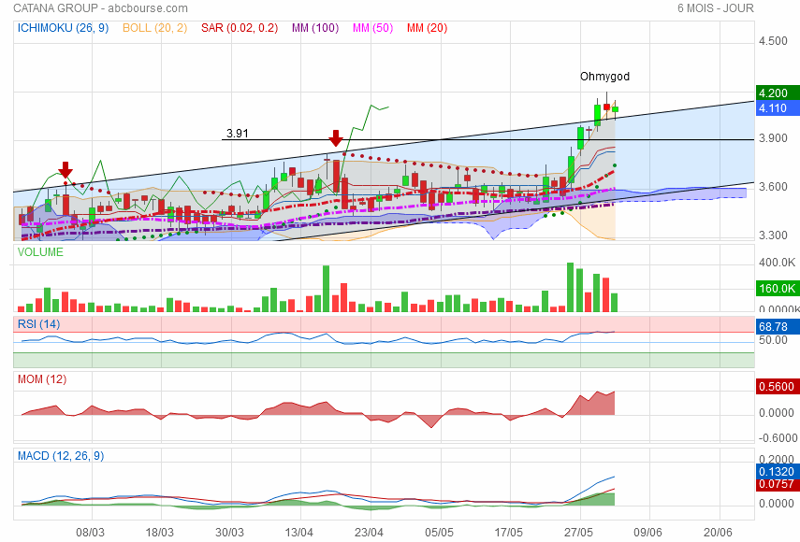
Task: Click the 20/06 date label
Action: point(718,533)
